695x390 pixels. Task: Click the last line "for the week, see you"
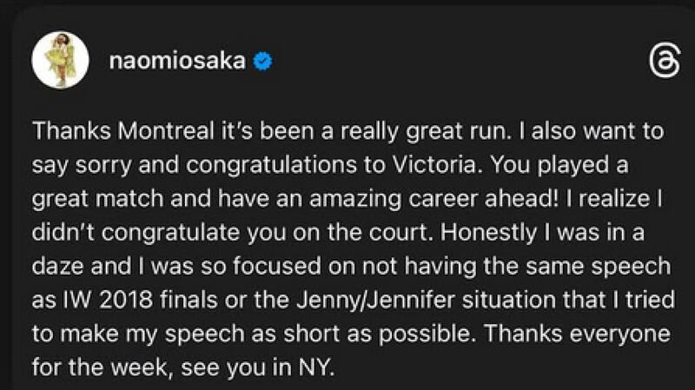point(183,367)
